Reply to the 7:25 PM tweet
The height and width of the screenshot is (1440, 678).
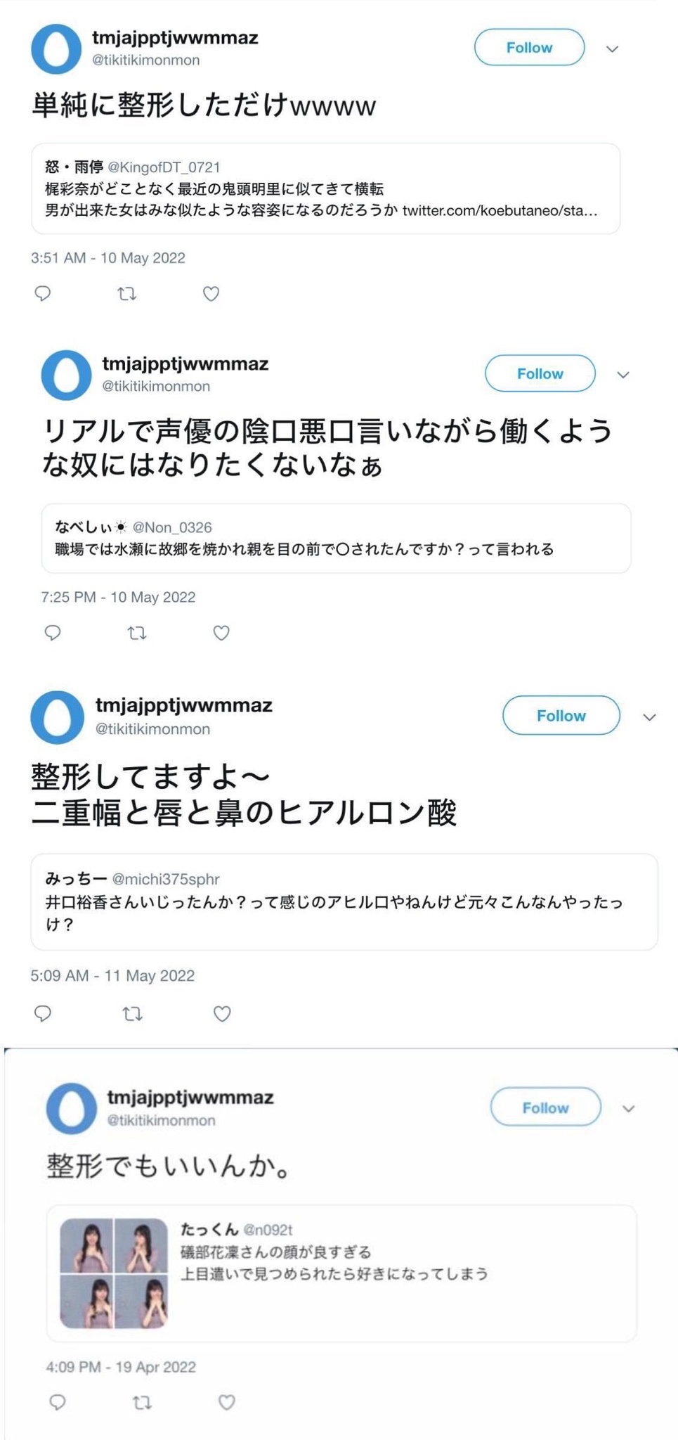[x=53, y=633]
